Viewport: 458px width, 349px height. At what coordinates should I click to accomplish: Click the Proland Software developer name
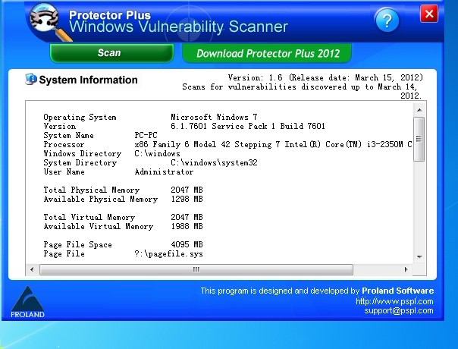[x=397, y=291]
